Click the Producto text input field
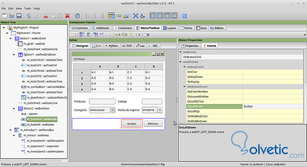Image resolution: width=307 pixels, height=167 pixels. 102,101
